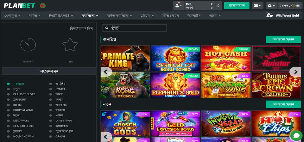Open the Aviator game thumbnail
304x142 pixels.
point(276,58)
